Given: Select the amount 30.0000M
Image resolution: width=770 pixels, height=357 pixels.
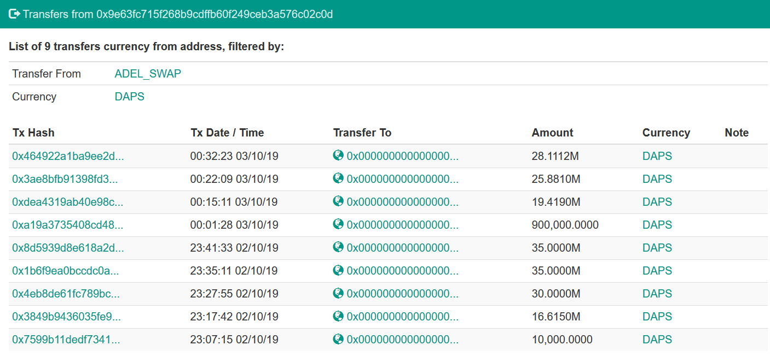Looking at the screenshot, I should (556, 294).
